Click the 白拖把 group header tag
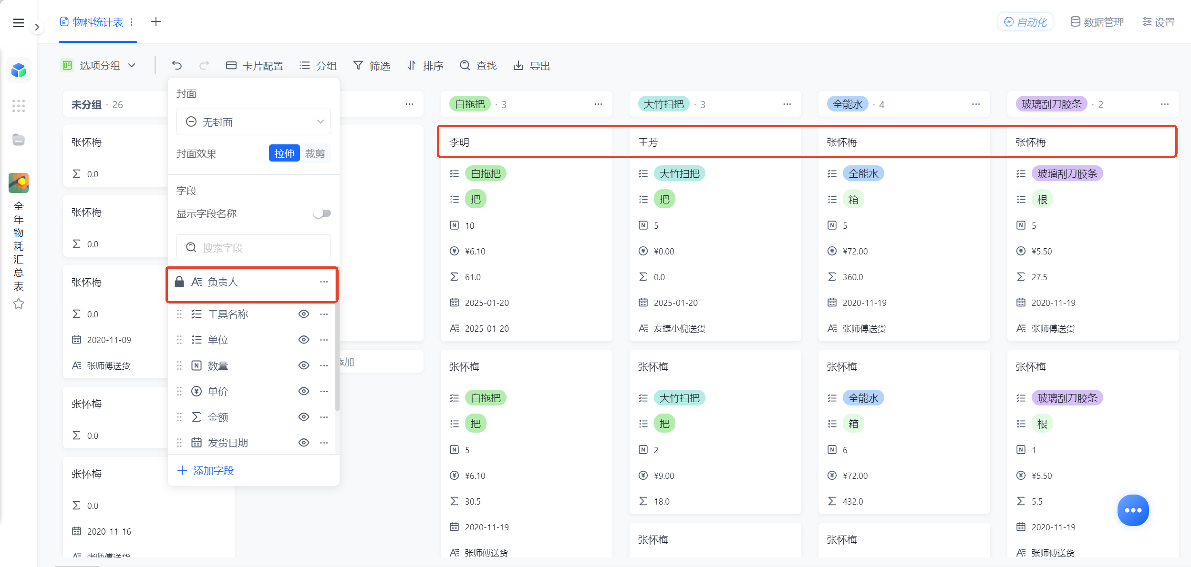 point(470,104)
